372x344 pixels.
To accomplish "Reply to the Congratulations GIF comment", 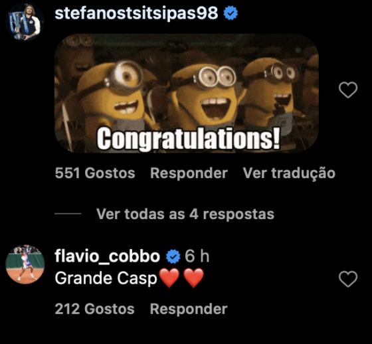I will [189, 173].
